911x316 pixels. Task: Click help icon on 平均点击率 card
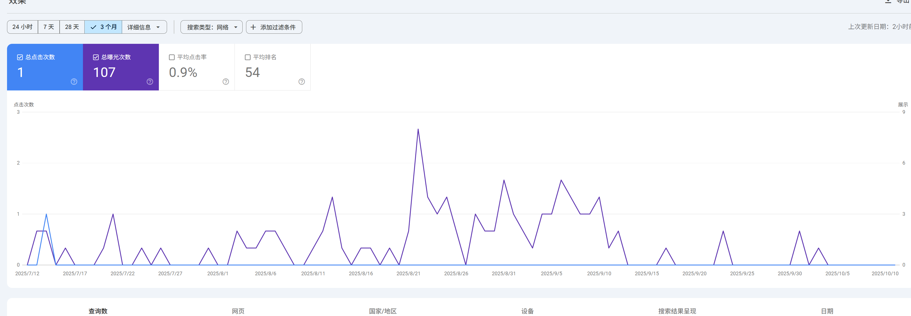pos(226,82)
